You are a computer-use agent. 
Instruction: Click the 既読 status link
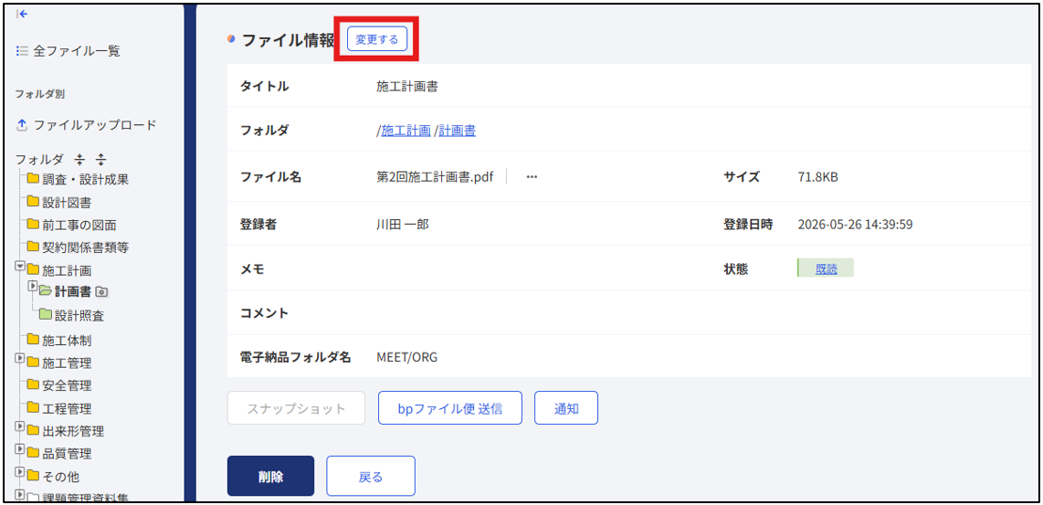pyautogui.click(x=827, y=268)
